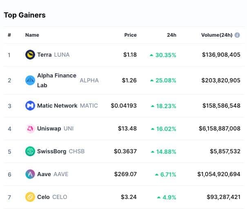Click the Aave logo icon
247x210 pixels.
point(30,174)
